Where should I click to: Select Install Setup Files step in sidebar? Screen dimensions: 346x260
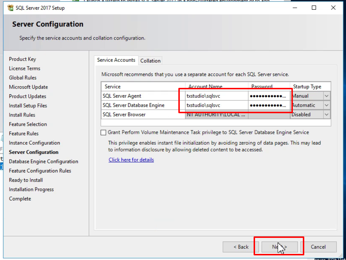pyautogui.click(x=28, y=106)
